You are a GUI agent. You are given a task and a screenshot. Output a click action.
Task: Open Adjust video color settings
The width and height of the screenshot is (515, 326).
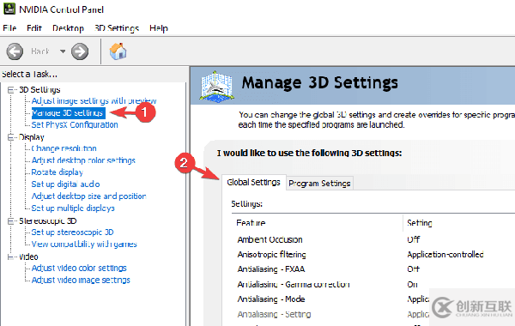(79, 269)
